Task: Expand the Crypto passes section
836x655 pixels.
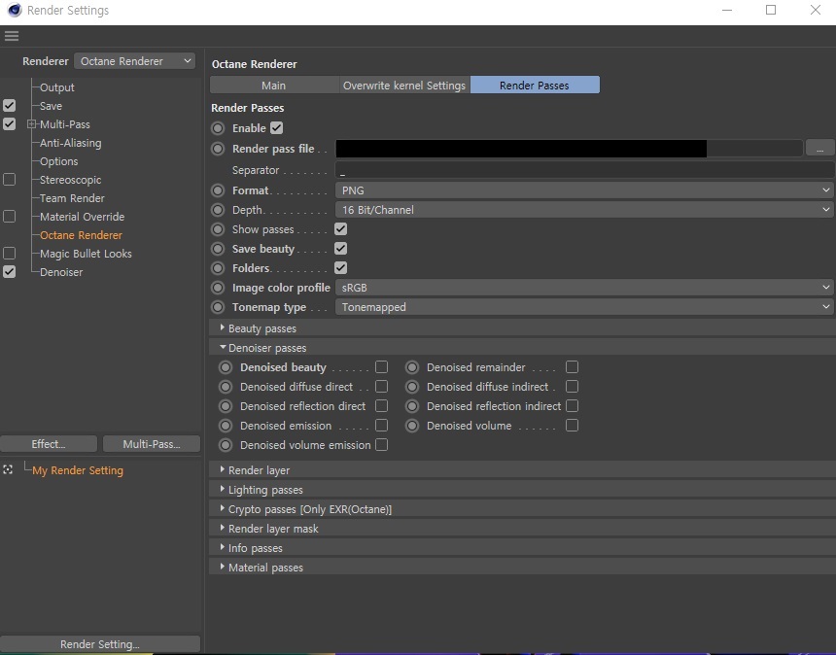Action: click(223, 508)
